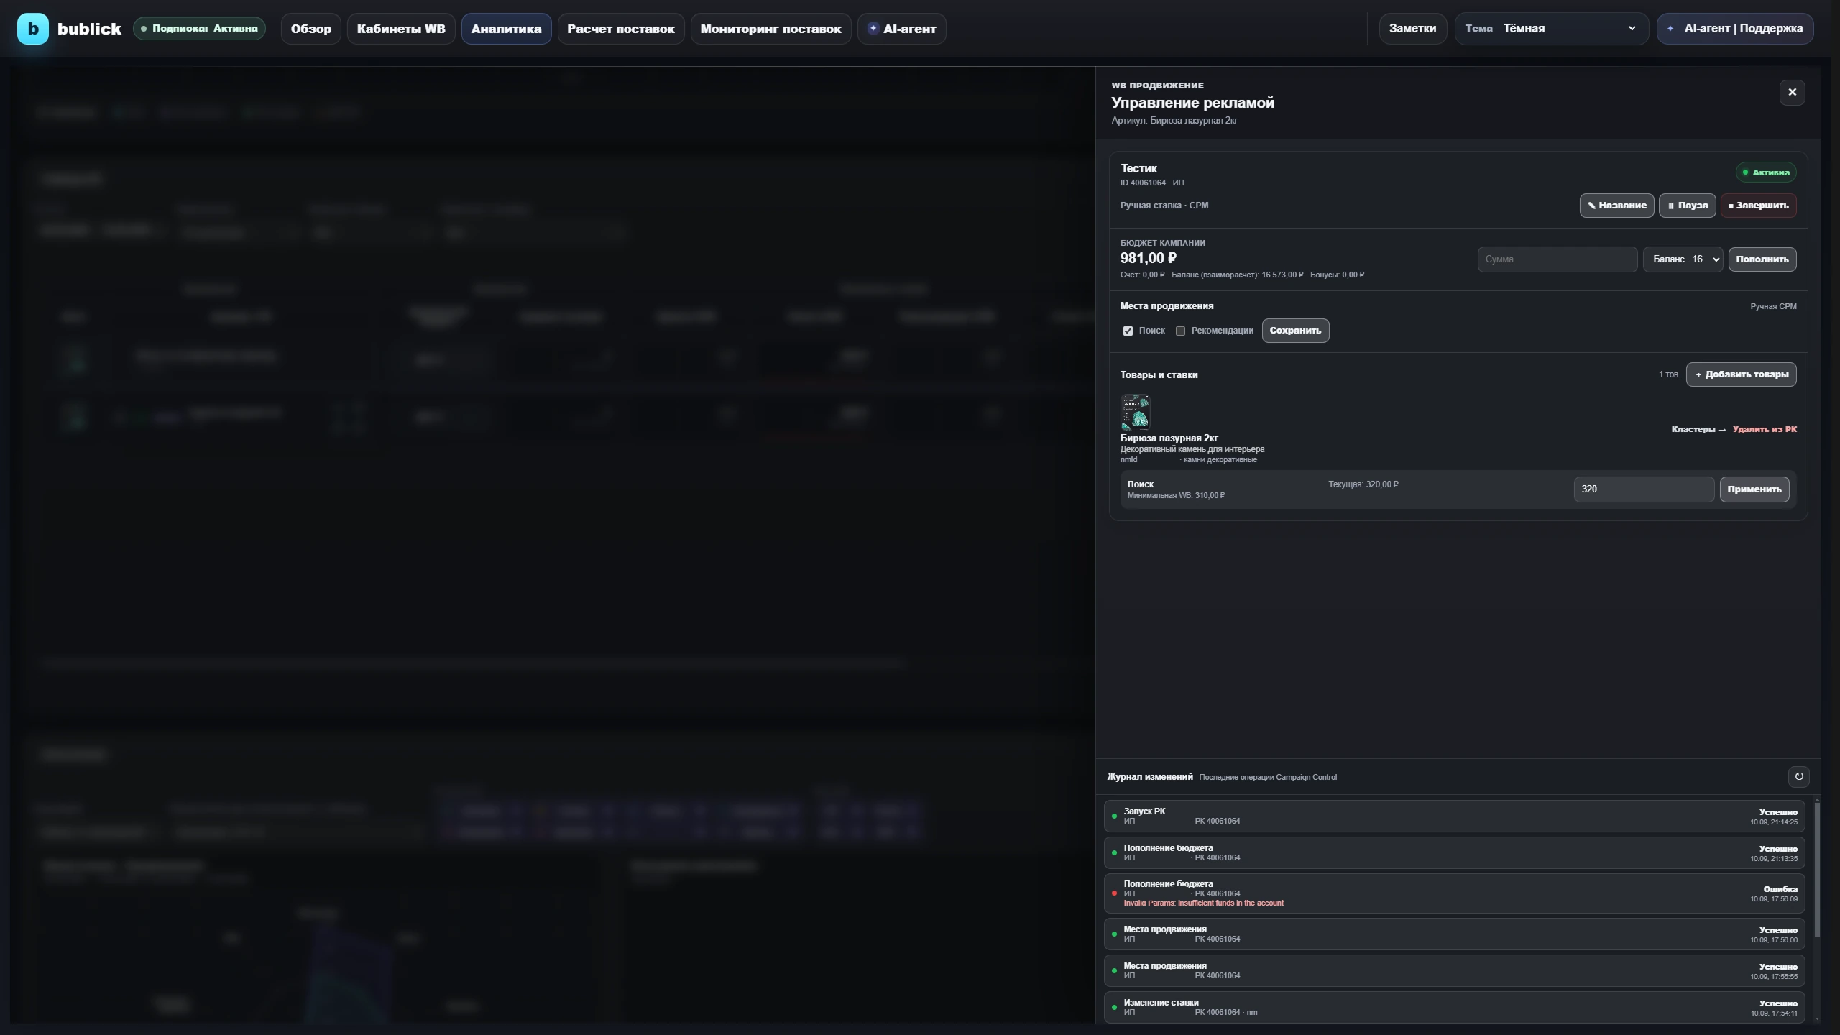Open the Кластеры link
The image size is (1840, 1035).
(1698, 429)
